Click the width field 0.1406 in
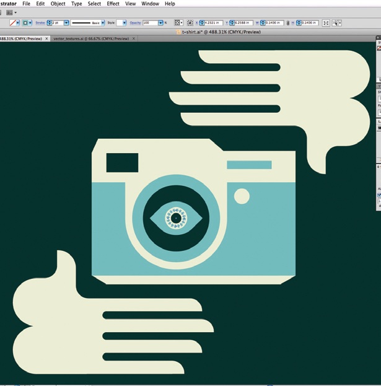The image size is (381, 386). point(274,23)
